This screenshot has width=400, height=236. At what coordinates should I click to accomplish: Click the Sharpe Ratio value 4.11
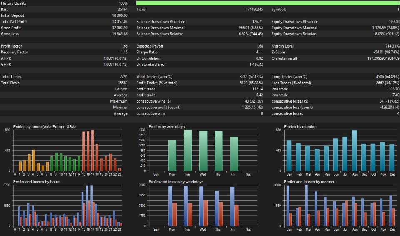pyautogui.click(x=260, y=53)
